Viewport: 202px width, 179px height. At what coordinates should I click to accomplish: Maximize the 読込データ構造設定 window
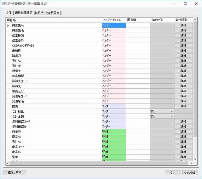185,4
